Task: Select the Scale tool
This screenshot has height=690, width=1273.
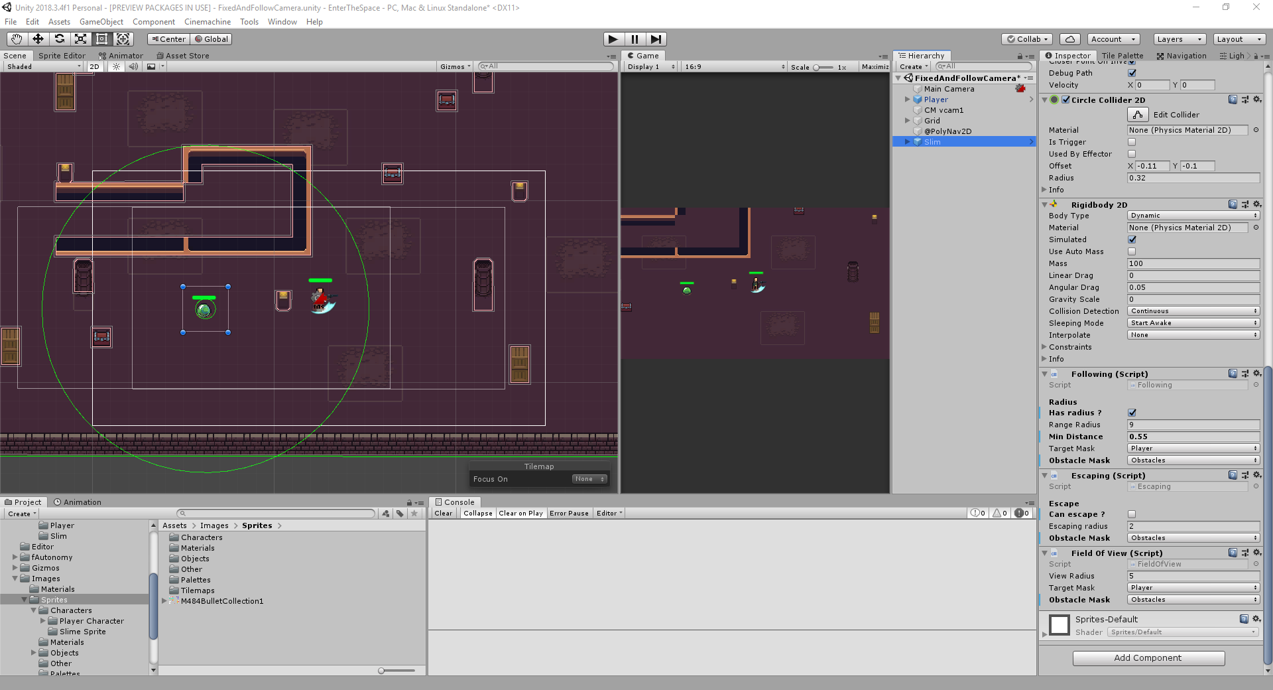Action: (81, 39)
